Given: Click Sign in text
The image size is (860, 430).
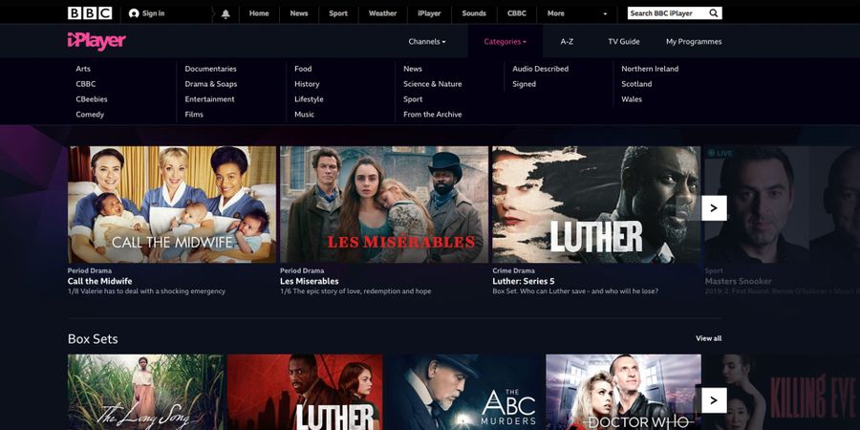Looking at the screenshot, I should (153, 13).
